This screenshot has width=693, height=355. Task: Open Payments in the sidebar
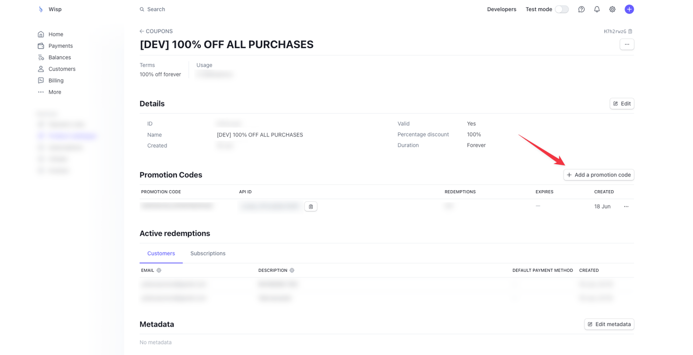click(x=60, y=46)
